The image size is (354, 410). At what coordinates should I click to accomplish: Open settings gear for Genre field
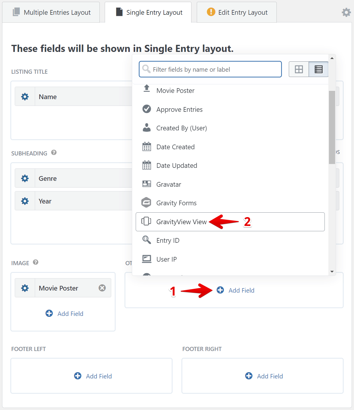pos(25,178)
